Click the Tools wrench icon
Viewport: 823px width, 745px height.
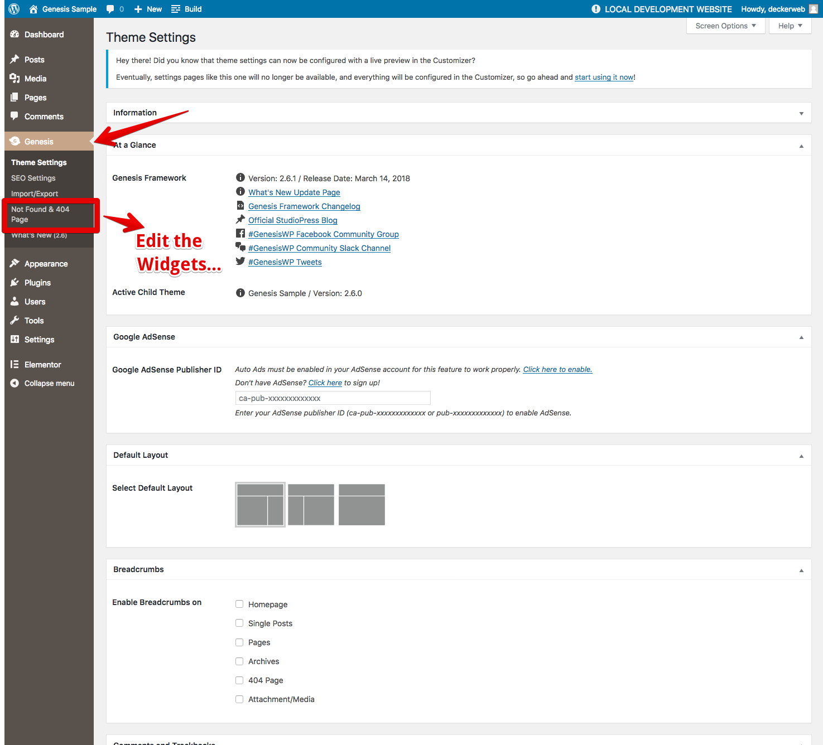coord(15,320)
